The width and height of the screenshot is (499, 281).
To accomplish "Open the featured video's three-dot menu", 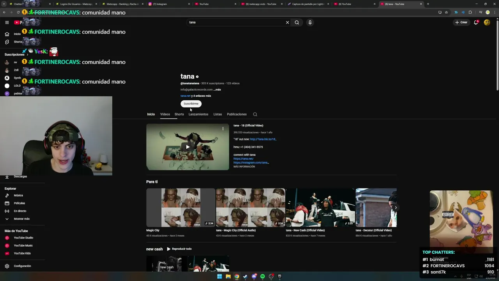I will 223,129.
